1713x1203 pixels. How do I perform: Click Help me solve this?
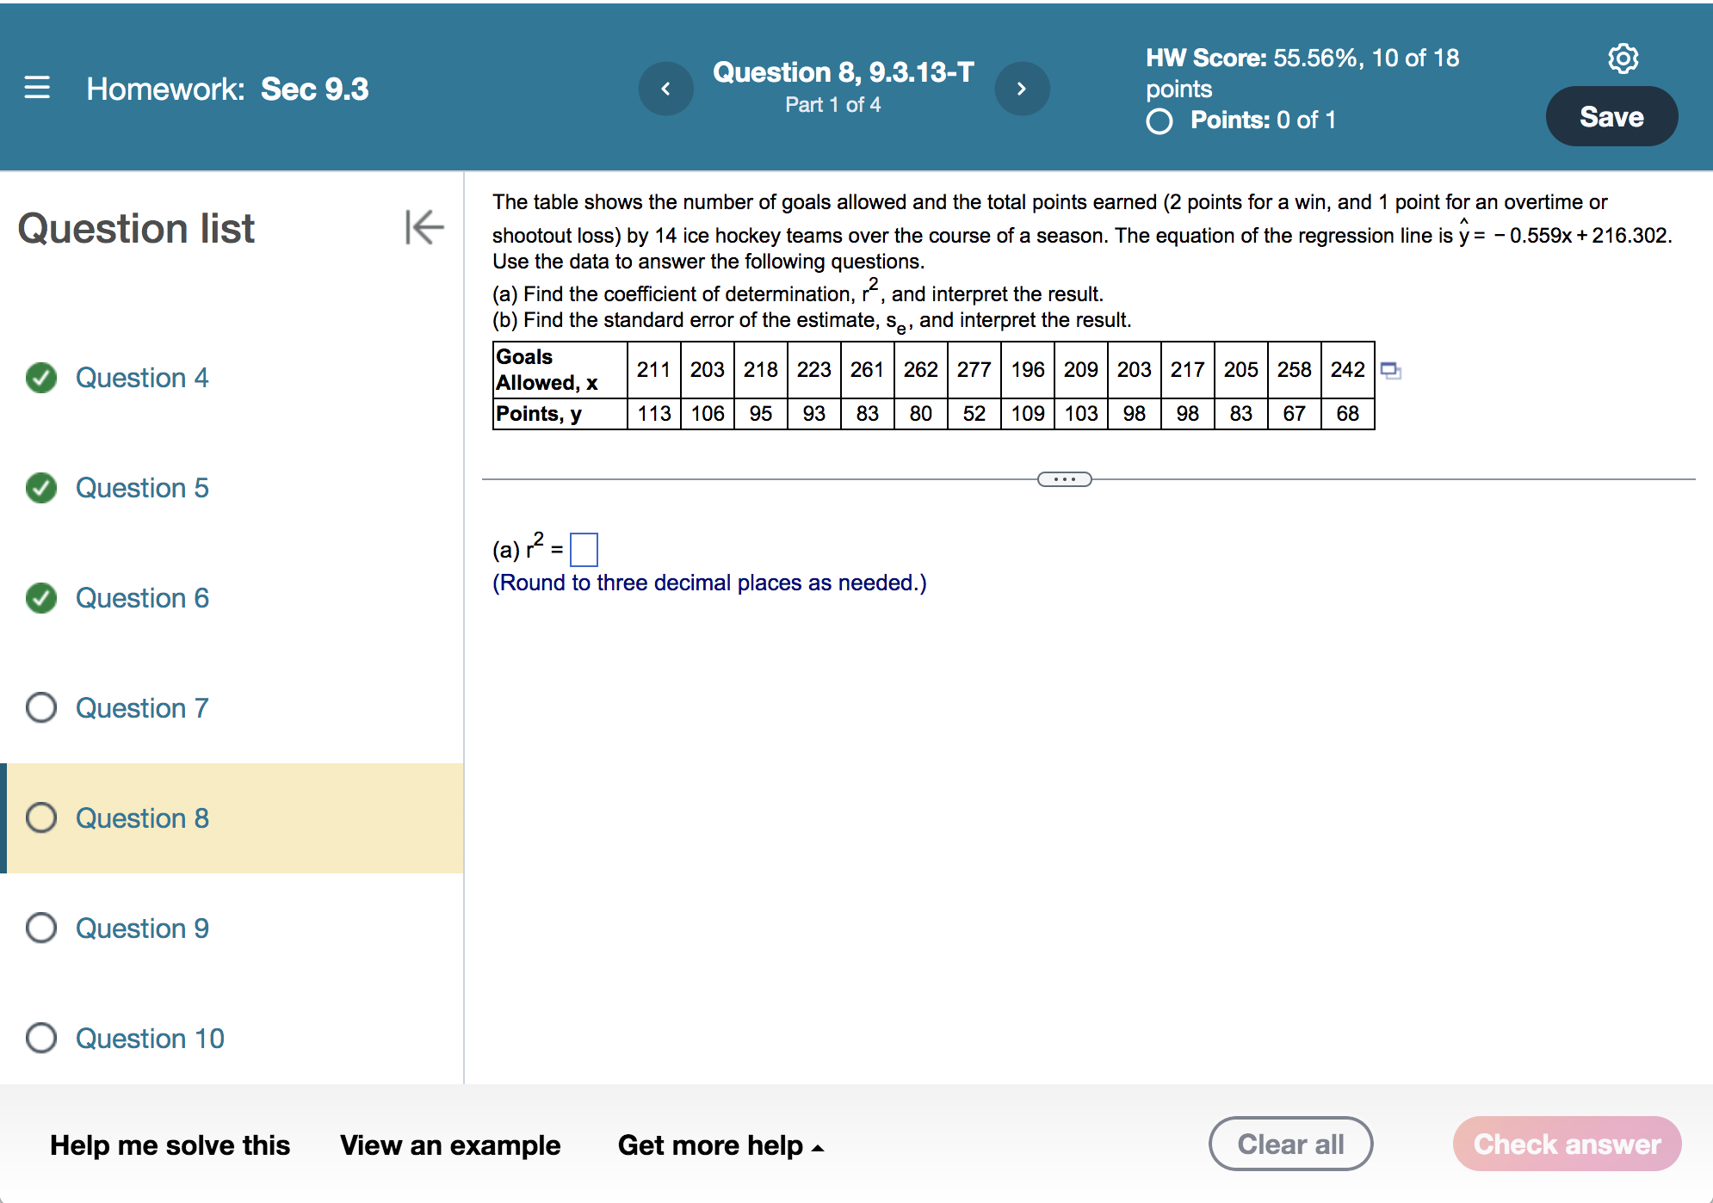(170, 1145)
